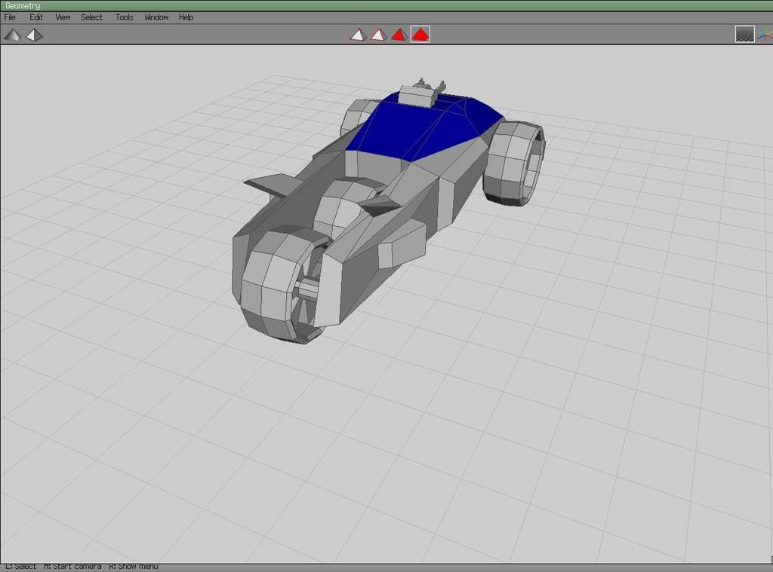This screenshot has height=572, width=773.
Task: Click the Geometry window title
Action: tap(23, 6)
